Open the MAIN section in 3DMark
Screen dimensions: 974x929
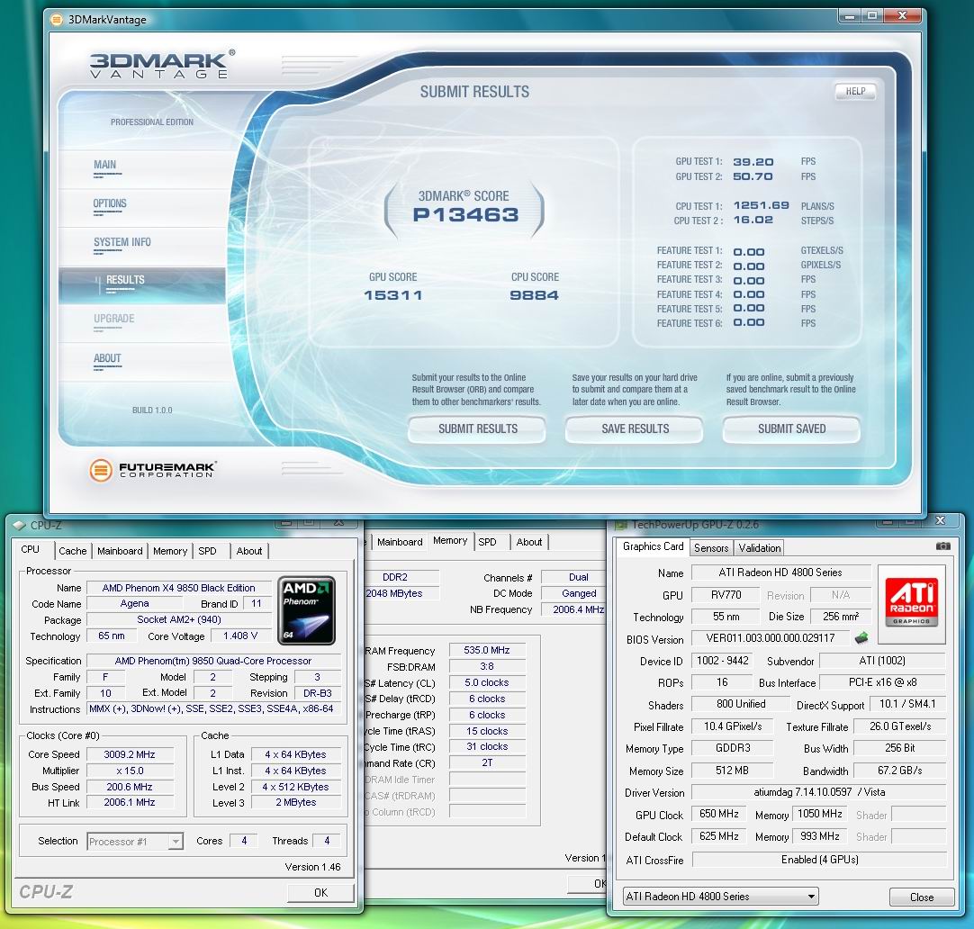104,165
